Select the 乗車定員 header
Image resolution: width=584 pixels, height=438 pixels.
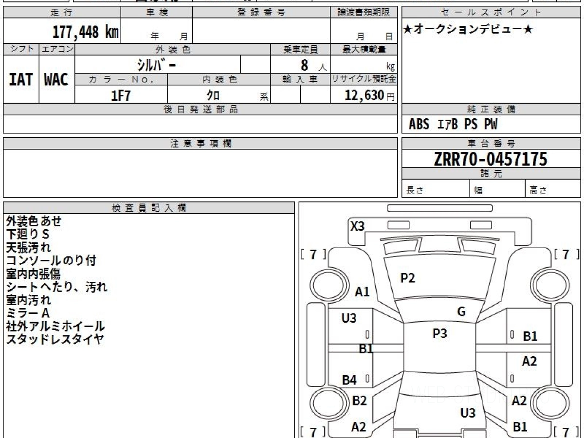click(x=300, y=49)
